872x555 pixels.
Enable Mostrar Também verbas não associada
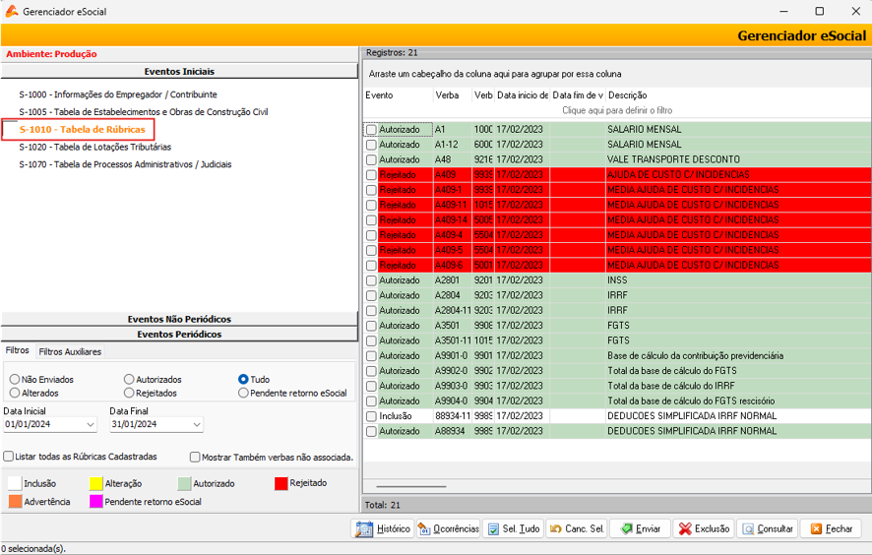click(195, 458)
